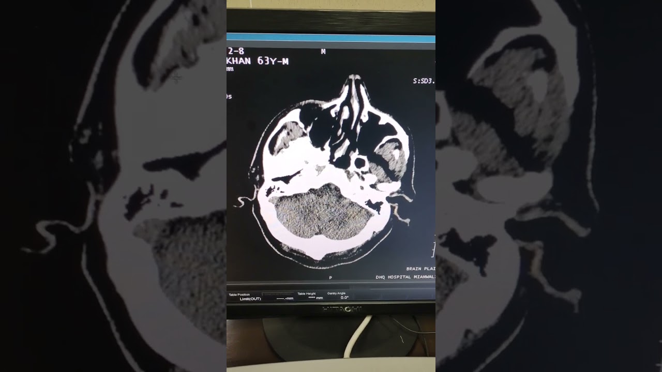Click the '2-8' text at top left

point(235,51)
